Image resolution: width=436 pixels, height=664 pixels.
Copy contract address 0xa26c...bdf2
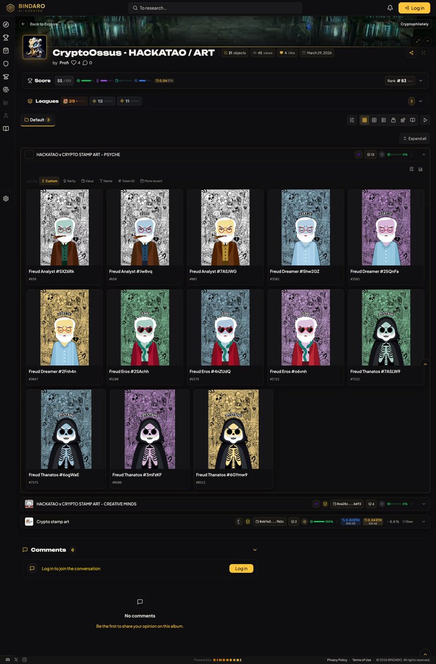click(x=346, y=504)
